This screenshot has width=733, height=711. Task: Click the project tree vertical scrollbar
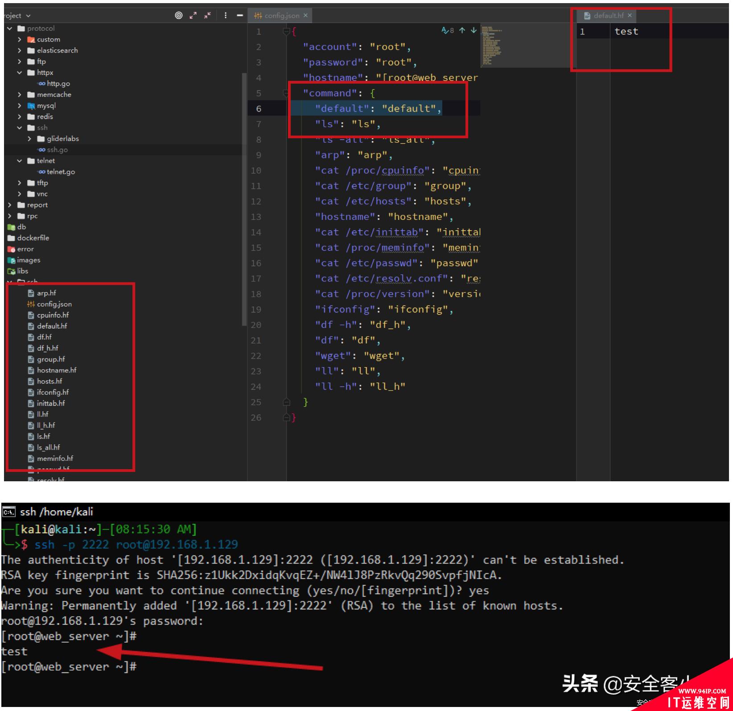244,199
